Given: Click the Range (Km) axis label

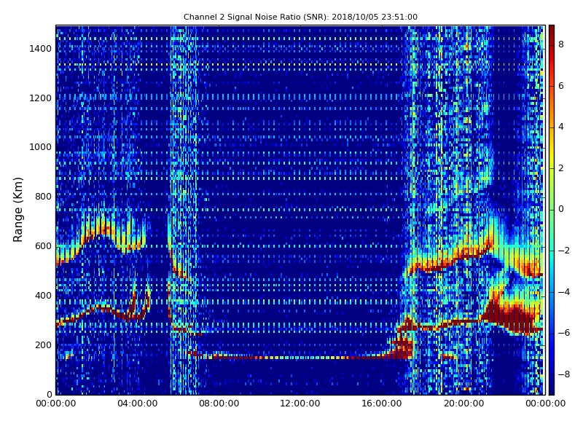Looking at the screenshot, I should tap(17, 210).
